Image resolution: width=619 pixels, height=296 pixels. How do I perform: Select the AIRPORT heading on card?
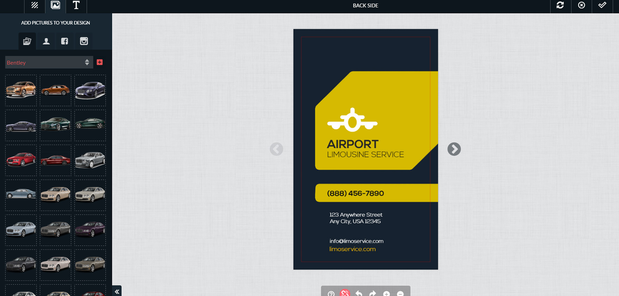353,144
